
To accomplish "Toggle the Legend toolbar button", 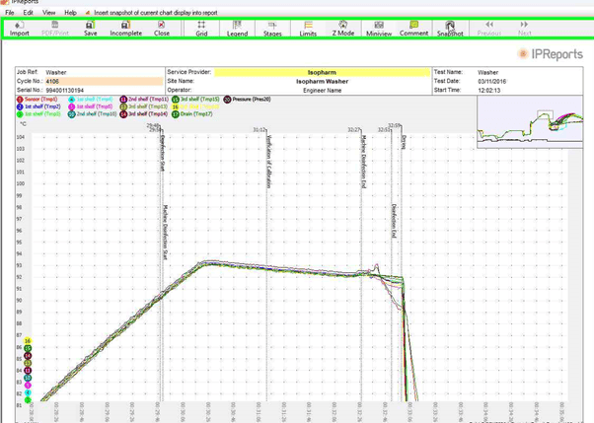I will point(237,29).
